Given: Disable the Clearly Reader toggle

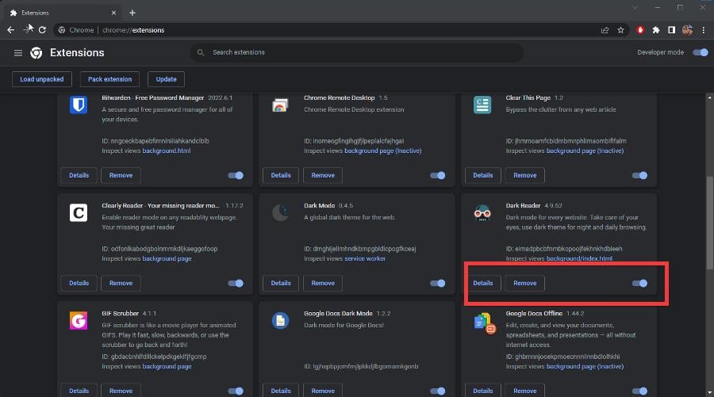Looking at the screenshot, I should point(236,284).
